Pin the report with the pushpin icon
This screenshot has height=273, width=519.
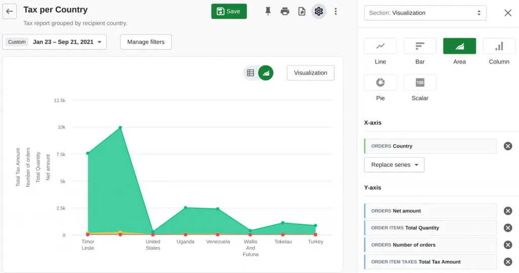tap(268, 11)
